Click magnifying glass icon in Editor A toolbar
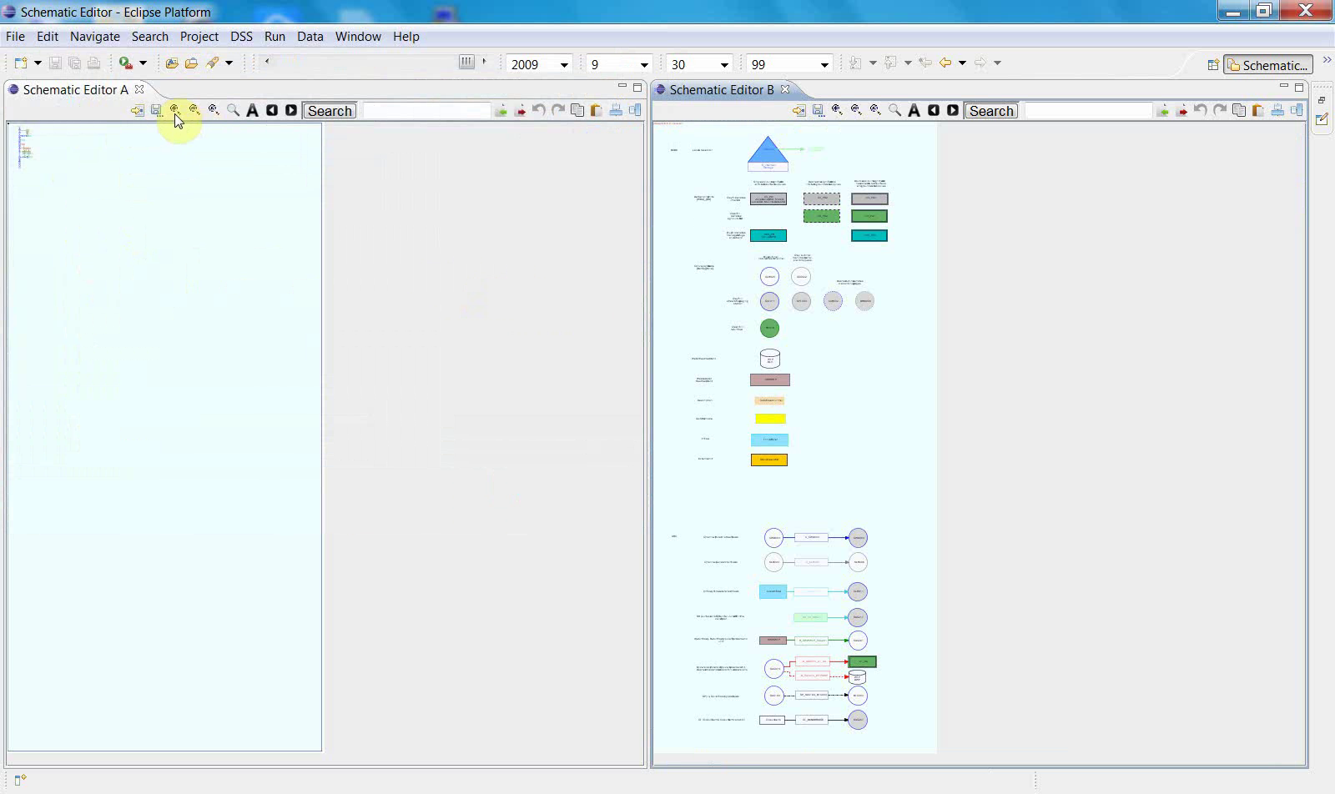This screenshot has width=1335, height=794. coord(233,110)
